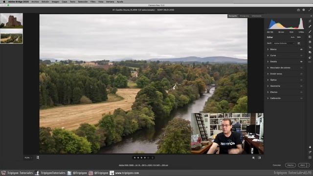Expand the Dividir tonos panel
Image resolution: width=313 pixels, height=176 pixels.
coord(268,74)
